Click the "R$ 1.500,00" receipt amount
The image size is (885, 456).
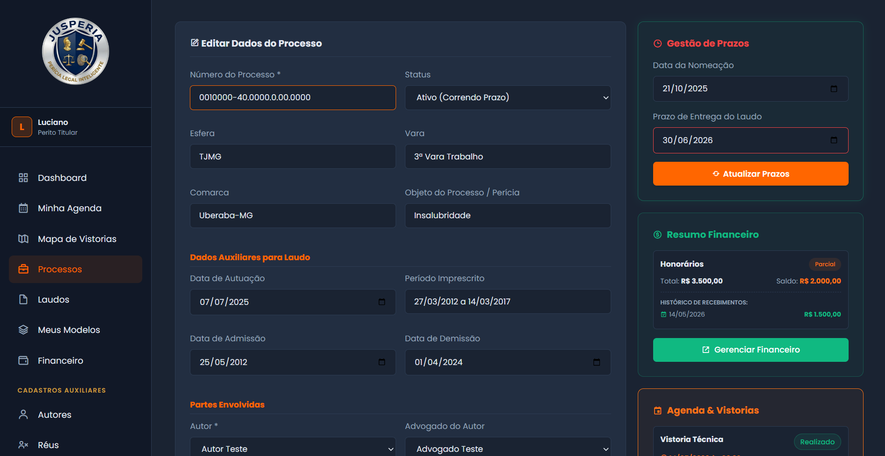coord(822,314)
